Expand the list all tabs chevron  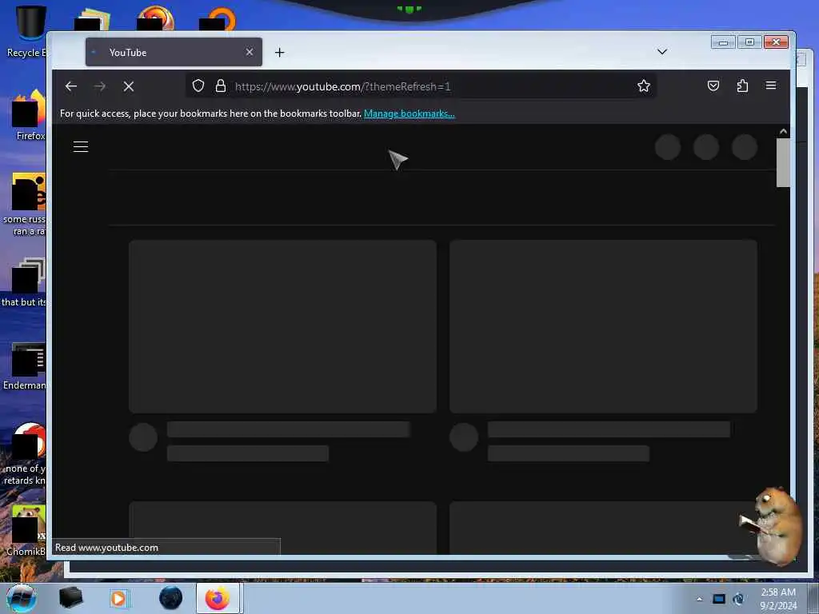point(661,52)
